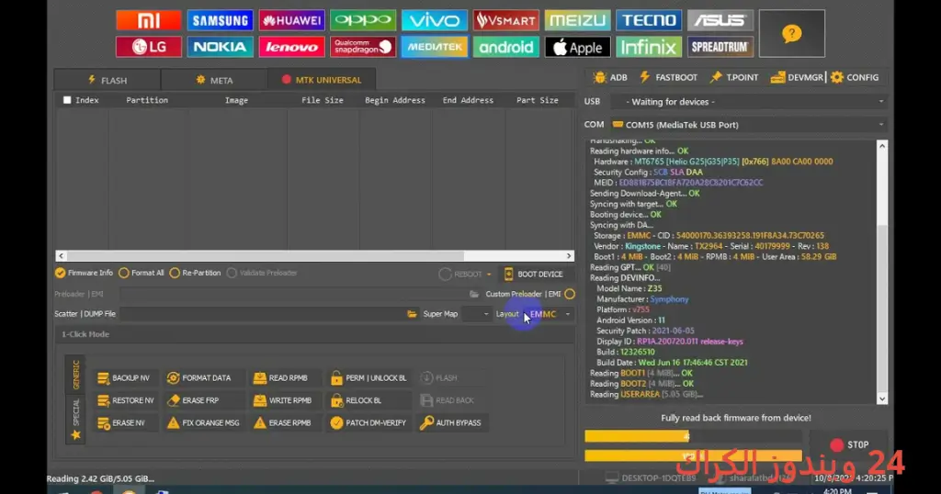Launch the DEVMGR device manager
Viewport: 941px width, 494px height.
pos(797,77)
